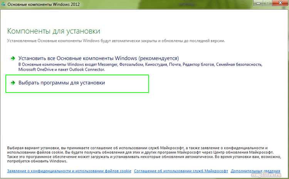Open 'Соглашение об использовании служб Майкрософт' link

(x=181, y=171)
